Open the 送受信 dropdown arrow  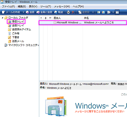(x=93, y=12)
